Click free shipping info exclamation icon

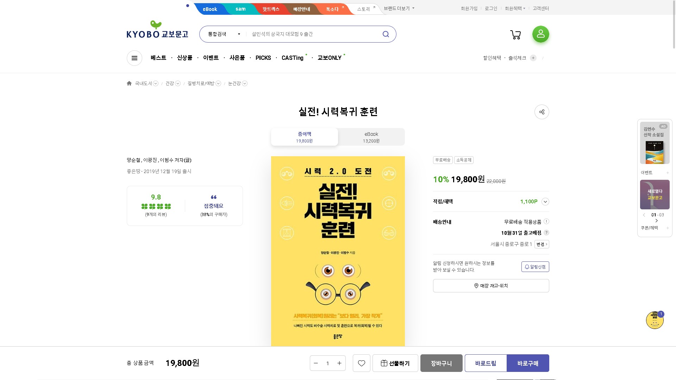[546, 222]
